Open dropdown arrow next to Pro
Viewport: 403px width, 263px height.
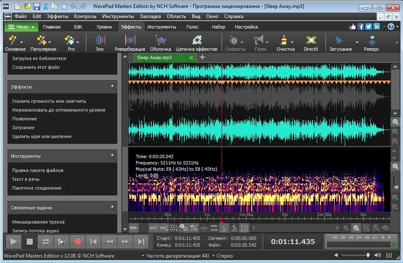tap(77, 42)
